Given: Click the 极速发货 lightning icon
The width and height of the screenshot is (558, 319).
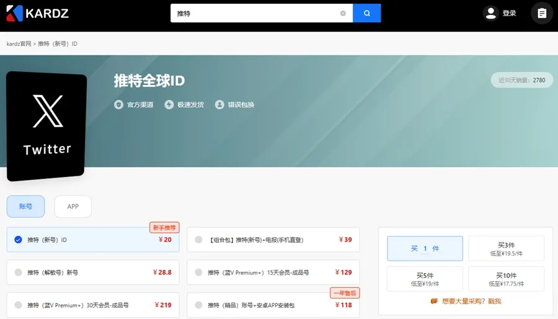Looking at the screenshot, I should pyautogui.click(x=169, y=105).
